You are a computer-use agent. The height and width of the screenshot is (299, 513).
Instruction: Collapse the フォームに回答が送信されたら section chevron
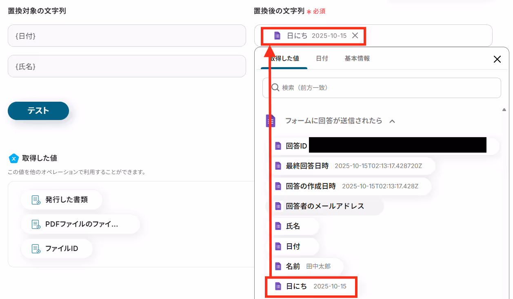click(x=392, y=121)
